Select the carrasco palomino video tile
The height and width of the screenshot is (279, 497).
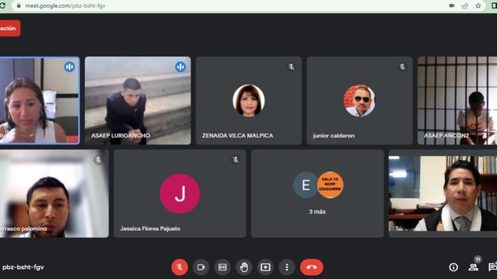[54, 194]
